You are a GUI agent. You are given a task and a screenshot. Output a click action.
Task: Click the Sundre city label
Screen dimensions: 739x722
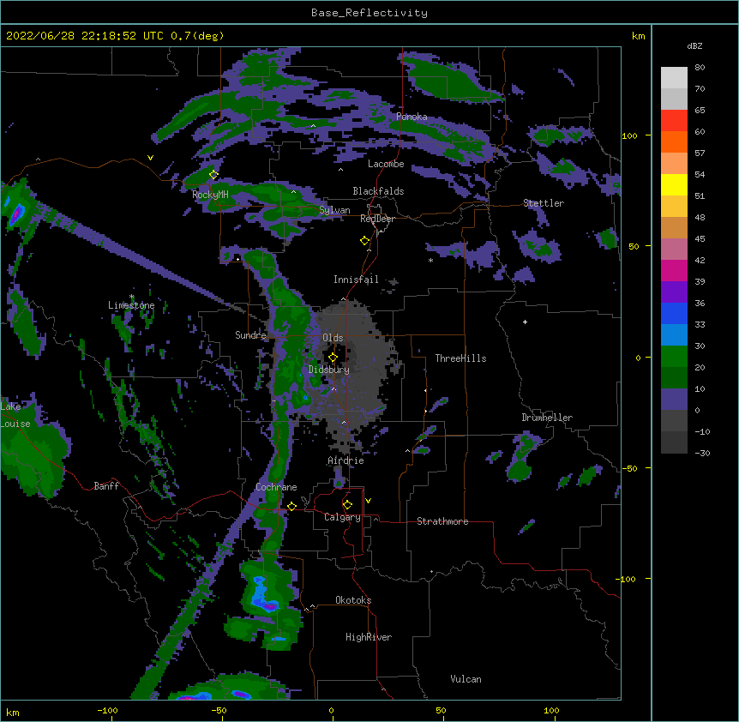tap(250, 335)
